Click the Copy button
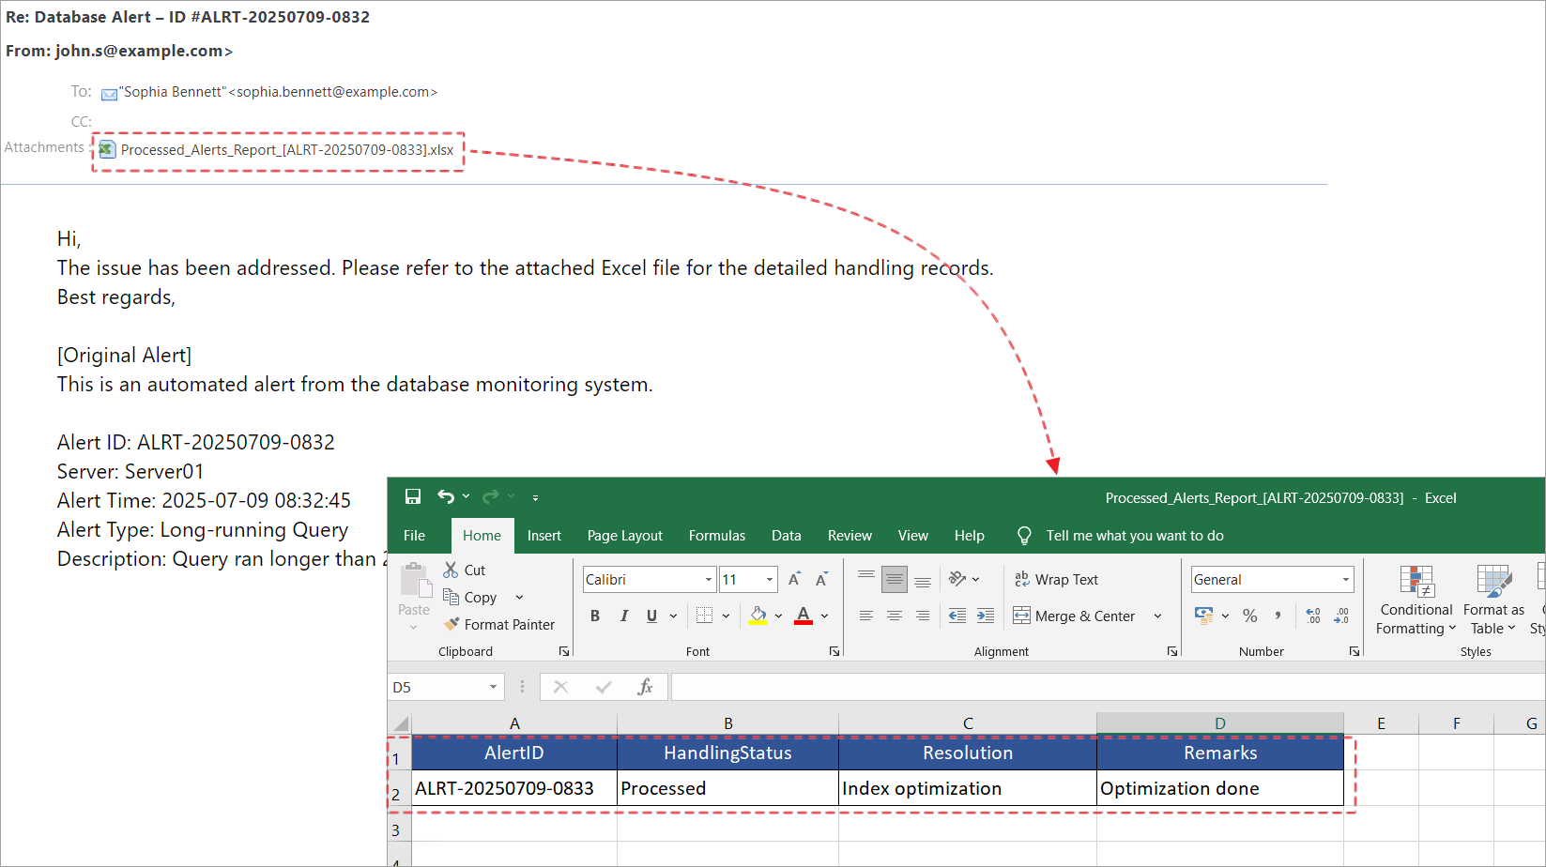1546x867 pixels. (x=469, y=597)
